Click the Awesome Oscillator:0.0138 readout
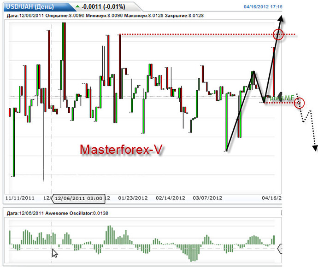The width and height of the screenshot is (318, 267). click(x=77, y=213)
